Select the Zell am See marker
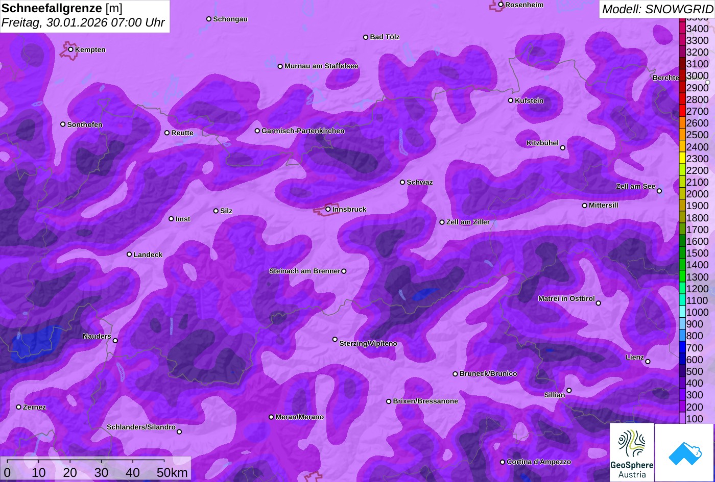The height and width of the screenshot is (482, 715). click(x=659, y=191)
